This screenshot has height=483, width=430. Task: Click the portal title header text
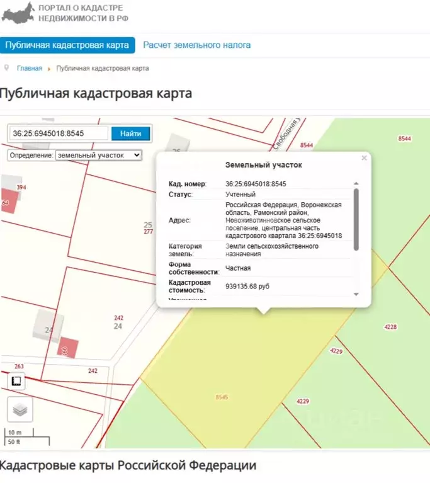click(x=83, y=13)
